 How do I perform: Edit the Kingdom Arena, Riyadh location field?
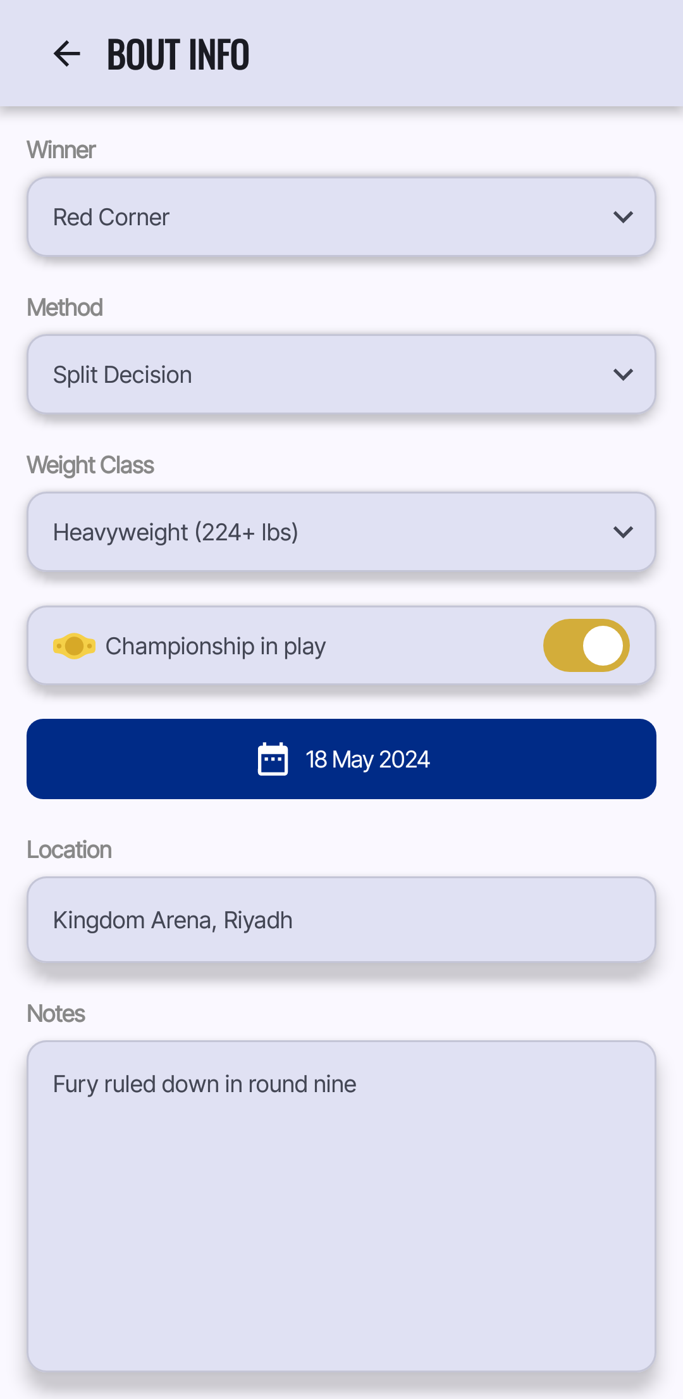click(341, 920)
